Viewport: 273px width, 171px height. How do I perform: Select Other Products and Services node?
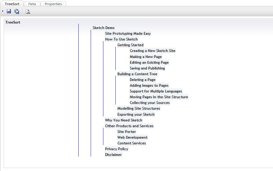129,126
